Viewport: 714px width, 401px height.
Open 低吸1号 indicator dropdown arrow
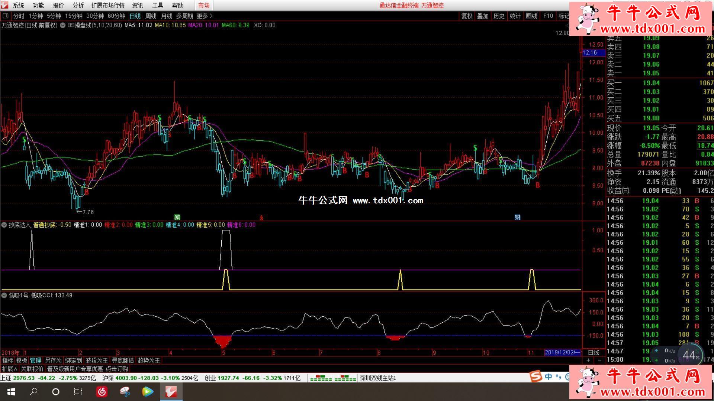[x=4, y=295]
